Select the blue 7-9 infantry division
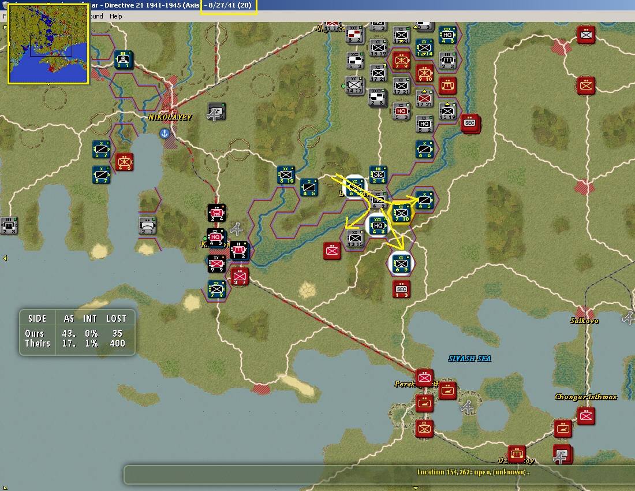 216,289
